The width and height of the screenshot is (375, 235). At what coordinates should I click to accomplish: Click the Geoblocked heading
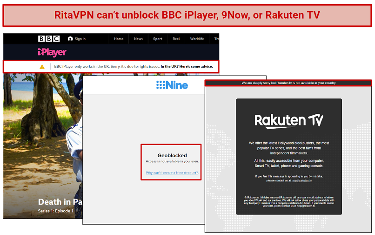172,155
